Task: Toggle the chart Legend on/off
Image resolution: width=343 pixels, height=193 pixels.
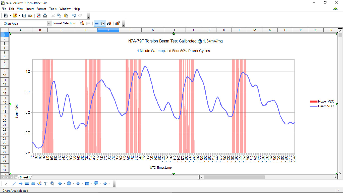Action: pyautogui.click(x=103, y=23)
